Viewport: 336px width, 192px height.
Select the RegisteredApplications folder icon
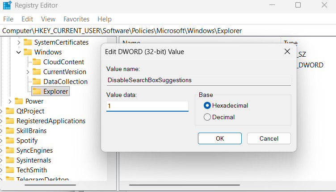point(10,121)
